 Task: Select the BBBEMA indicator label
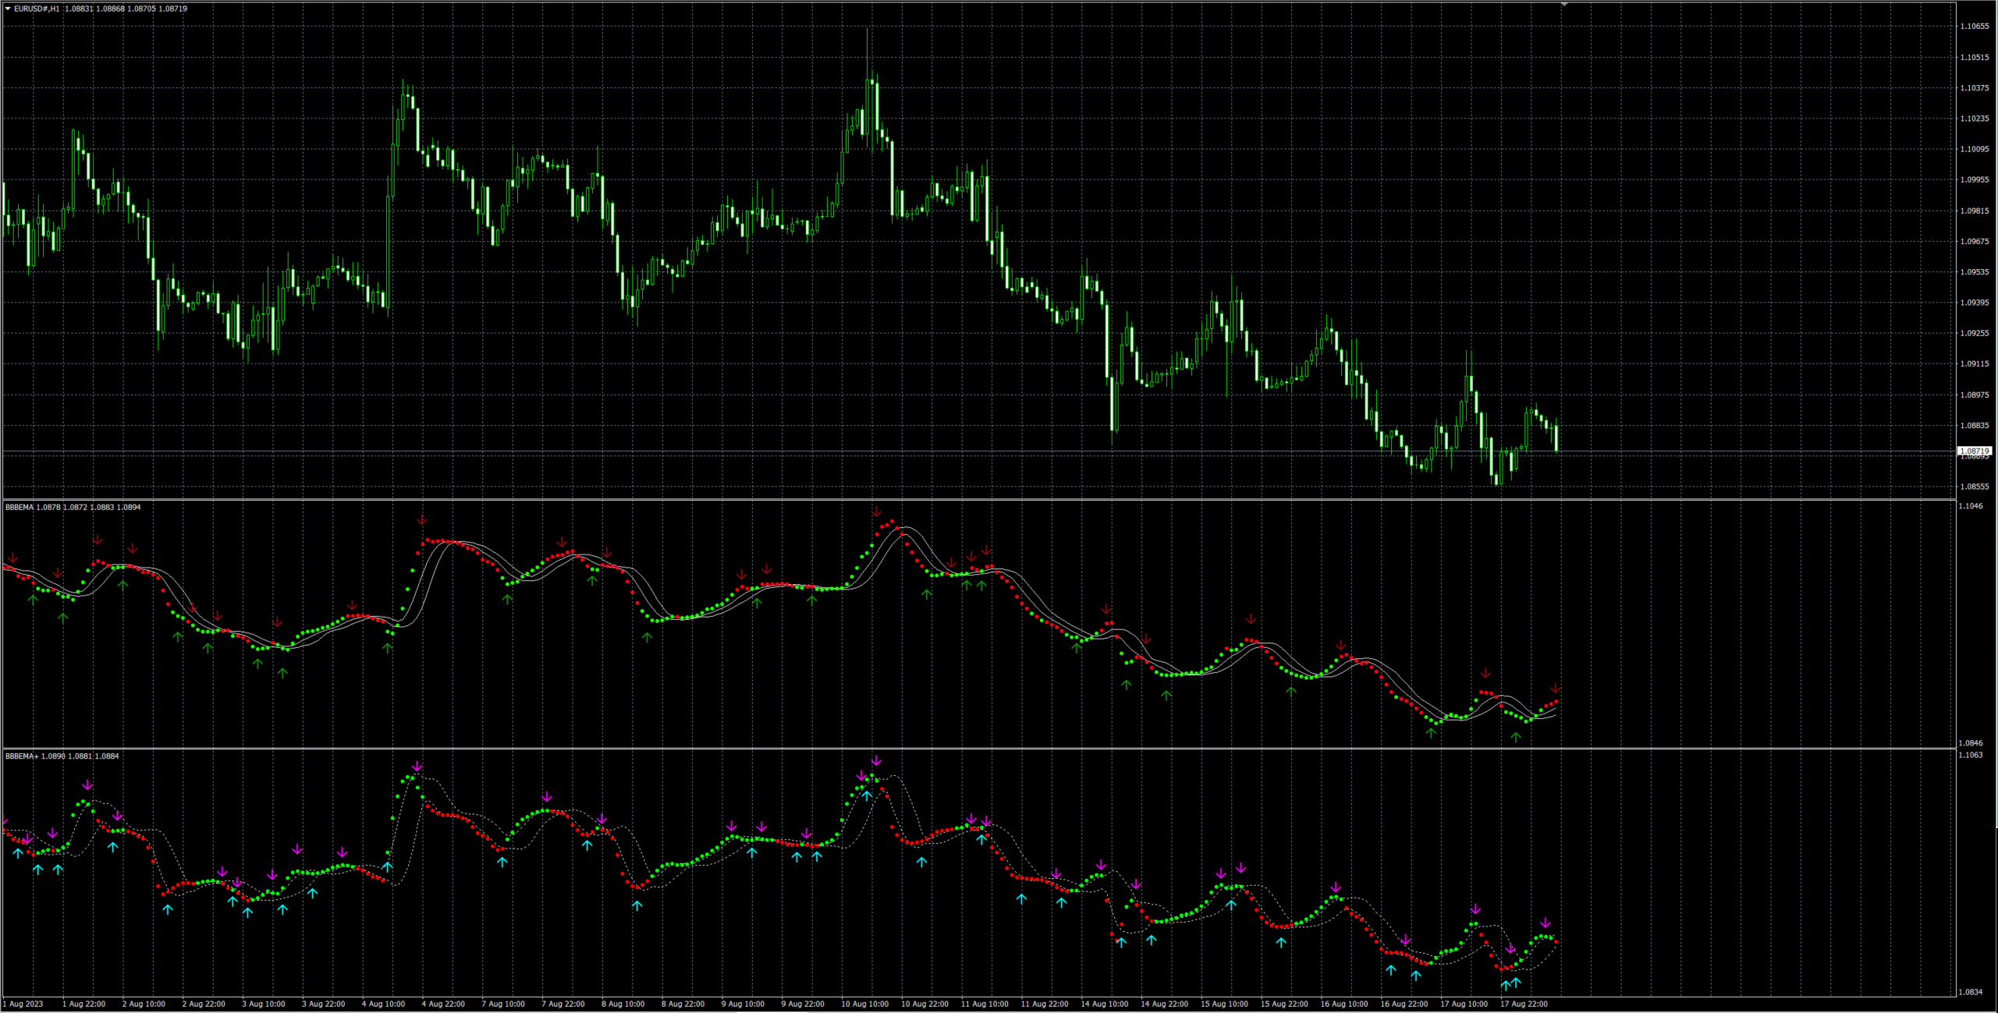point(20,507)
